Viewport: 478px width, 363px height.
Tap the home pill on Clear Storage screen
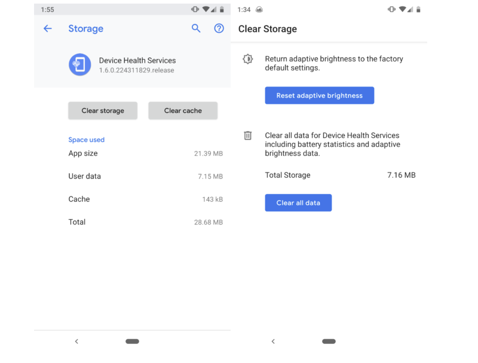(329, 342)
